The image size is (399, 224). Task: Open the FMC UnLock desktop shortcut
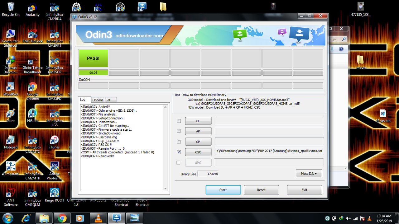(x=32, y=36)
